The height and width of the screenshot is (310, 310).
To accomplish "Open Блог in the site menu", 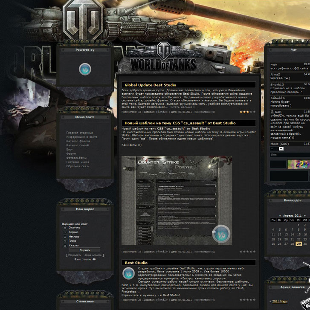I will (70, 150).
